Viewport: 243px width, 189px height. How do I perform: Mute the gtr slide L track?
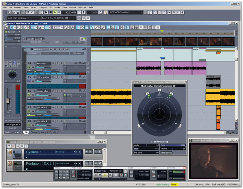[53, 107]
